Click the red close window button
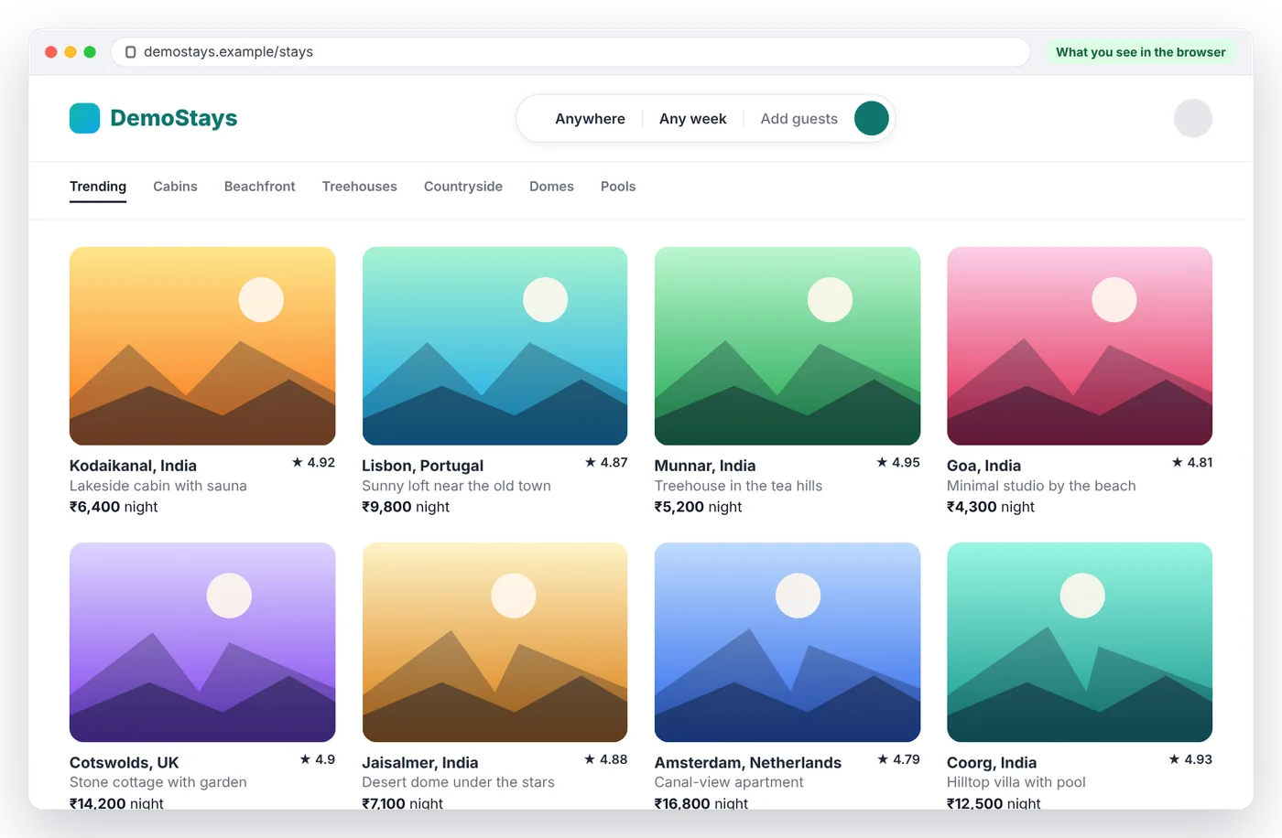Viewport: 1282px width, 838px height. pos(51,52)
